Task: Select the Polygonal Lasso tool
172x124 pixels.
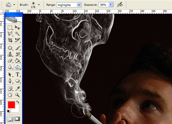Action: click(10, 34)
